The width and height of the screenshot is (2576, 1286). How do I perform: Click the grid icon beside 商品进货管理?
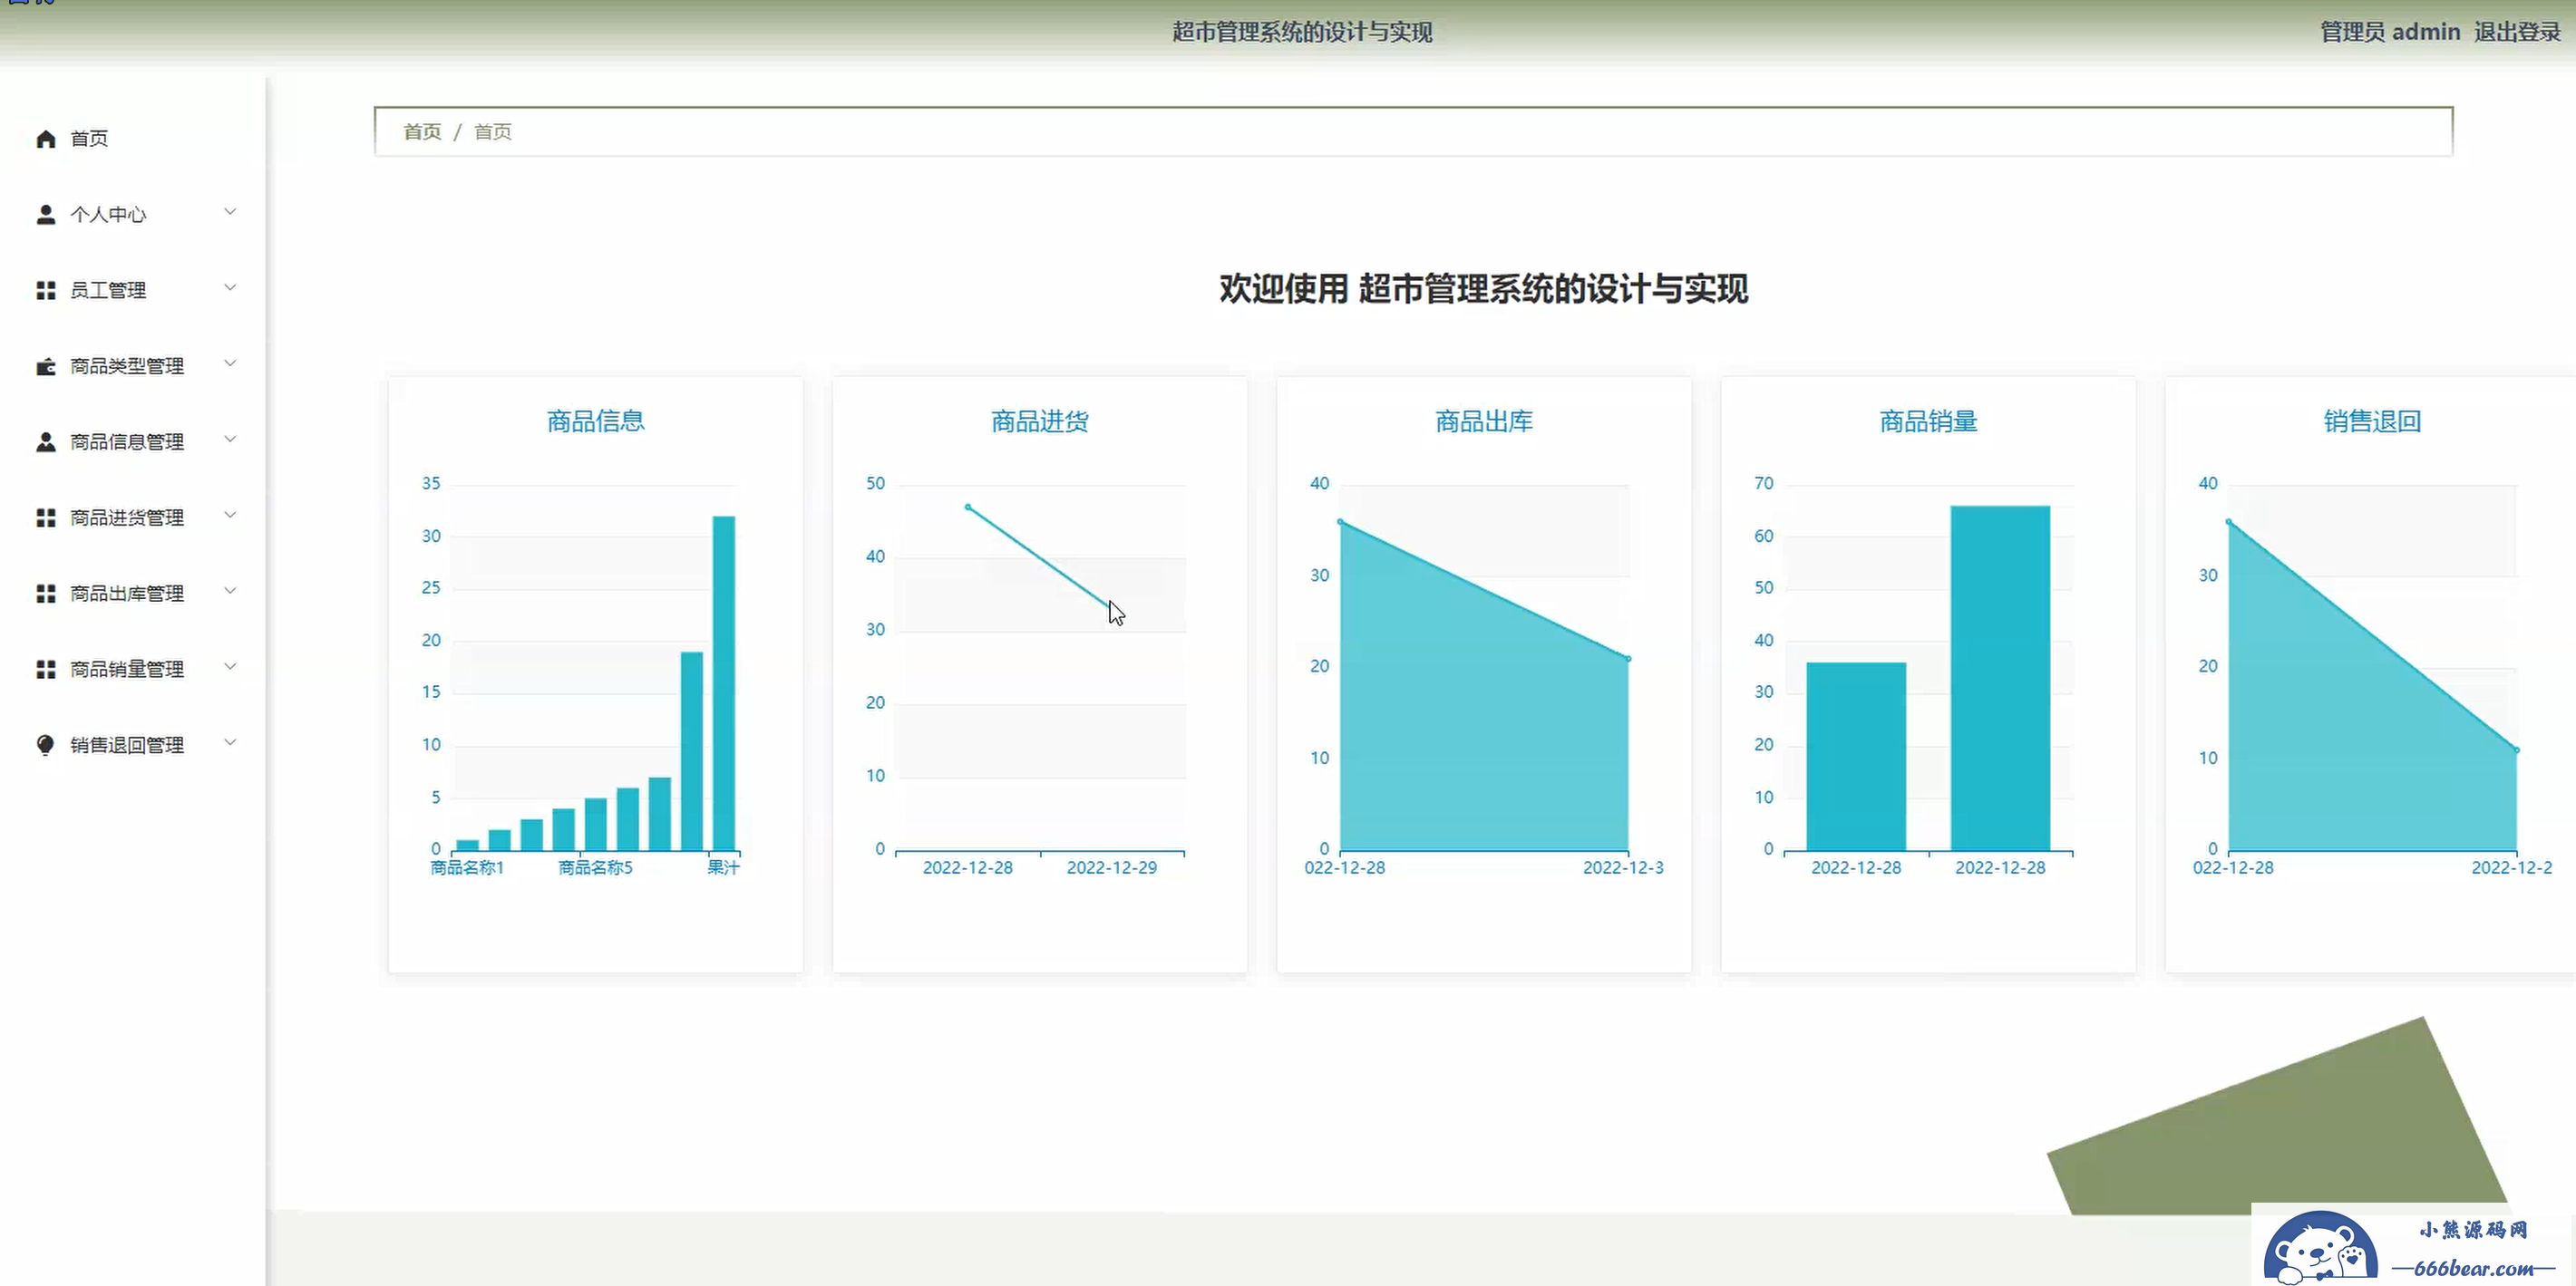[x=46, y=517]
